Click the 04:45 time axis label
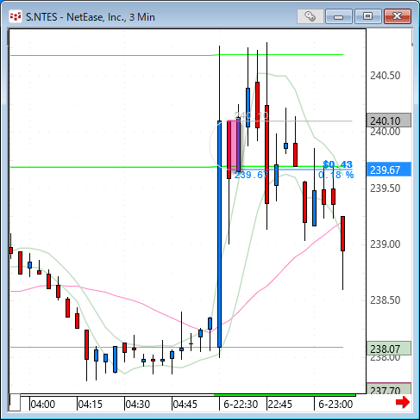The image size is (420, 420). click(185, 405)
